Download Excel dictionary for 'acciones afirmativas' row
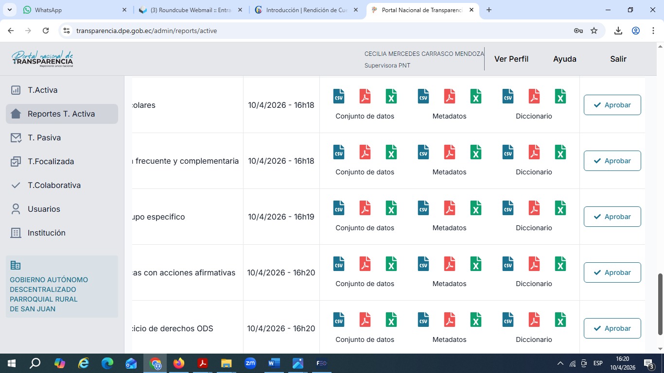 click(x=560, y=264)
